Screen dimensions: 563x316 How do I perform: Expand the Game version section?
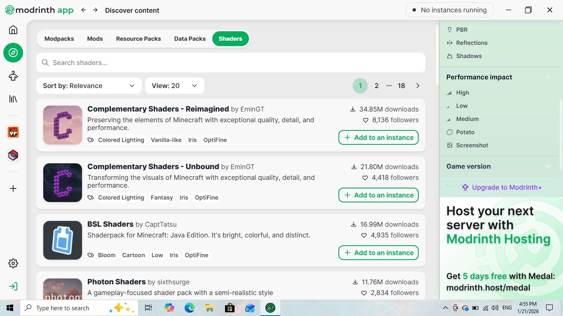point(499,166)
